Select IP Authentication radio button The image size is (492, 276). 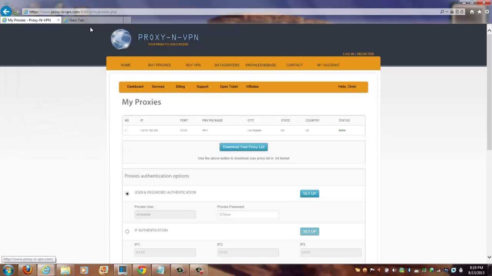click(127, 232)
